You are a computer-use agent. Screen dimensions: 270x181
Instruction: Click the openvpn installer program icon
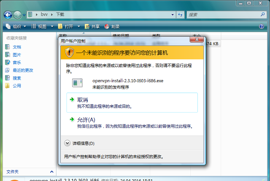coord(77,83)
